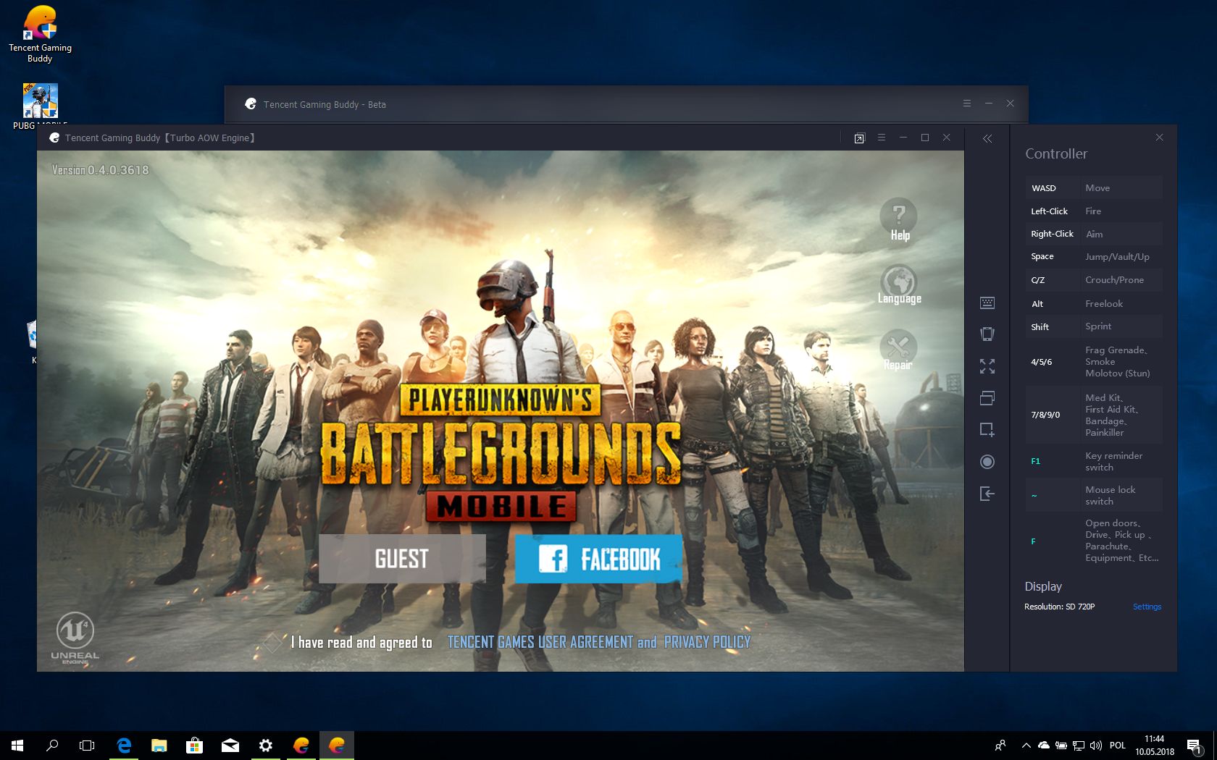Open the Windows Start menu

click(x=17, y=745)
